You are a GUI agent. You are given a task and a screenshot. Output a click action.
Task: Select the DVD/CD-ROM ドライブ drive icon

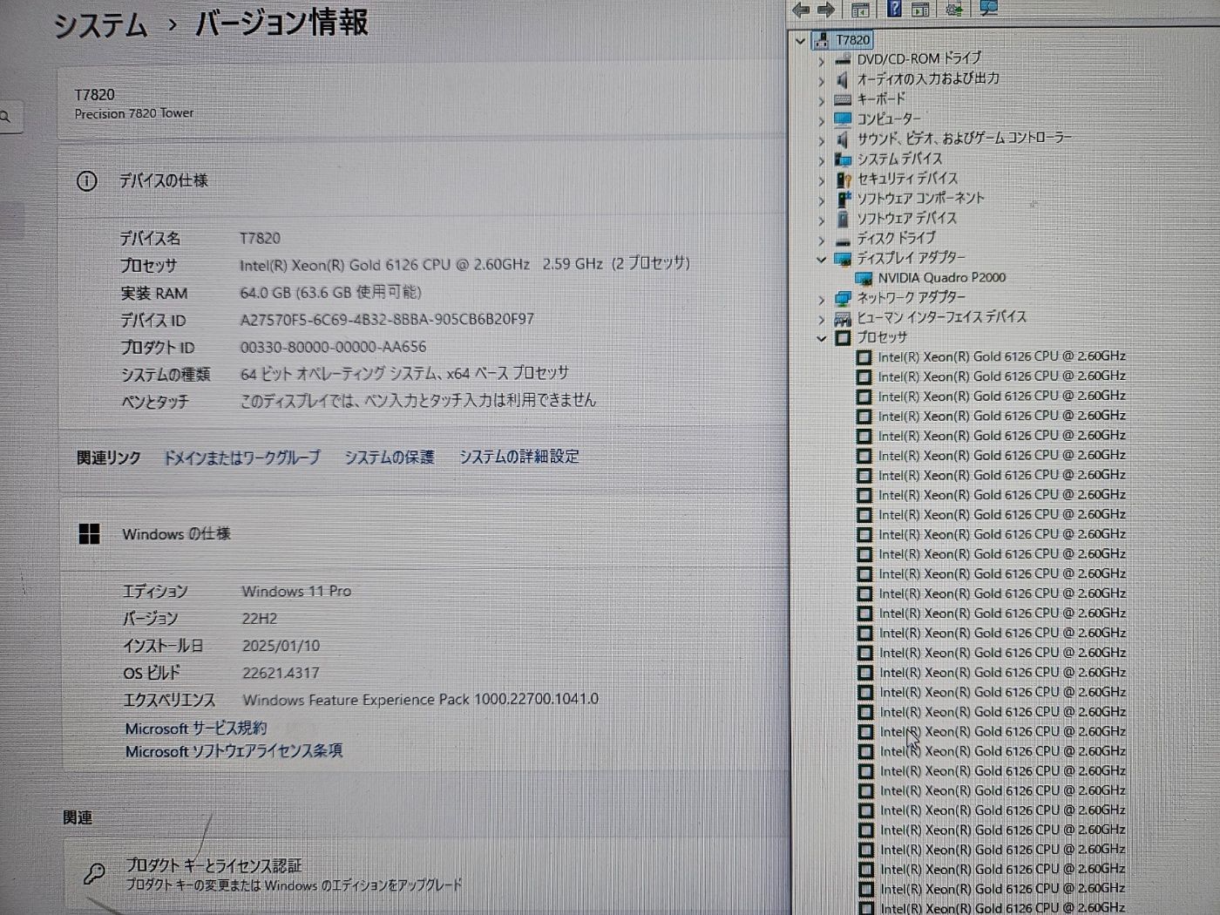tap(843, 59)
